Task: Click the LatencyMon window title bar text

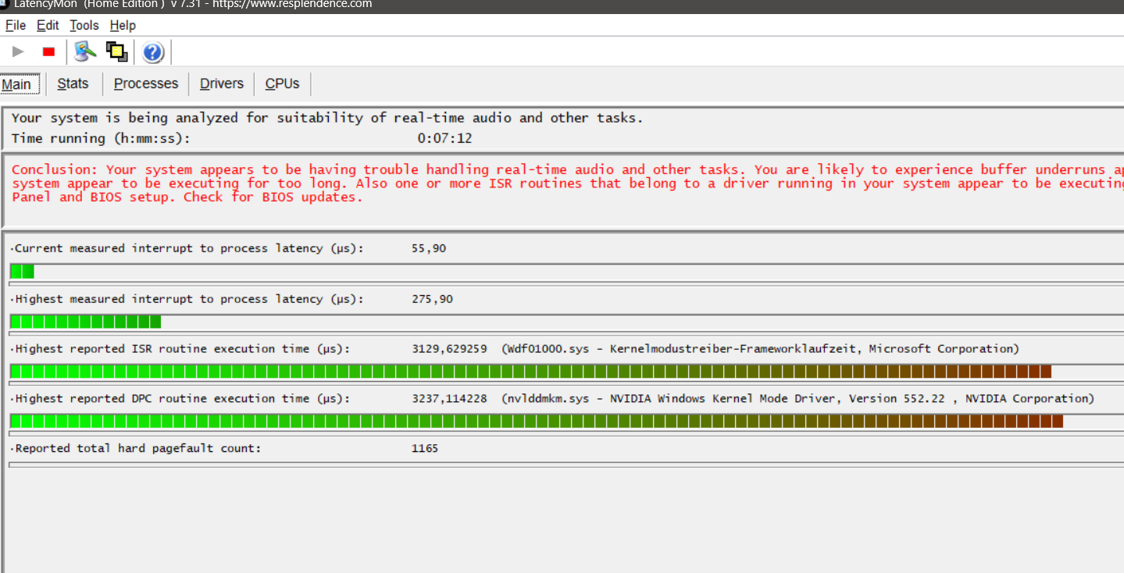Action: (x=193, y=5)
